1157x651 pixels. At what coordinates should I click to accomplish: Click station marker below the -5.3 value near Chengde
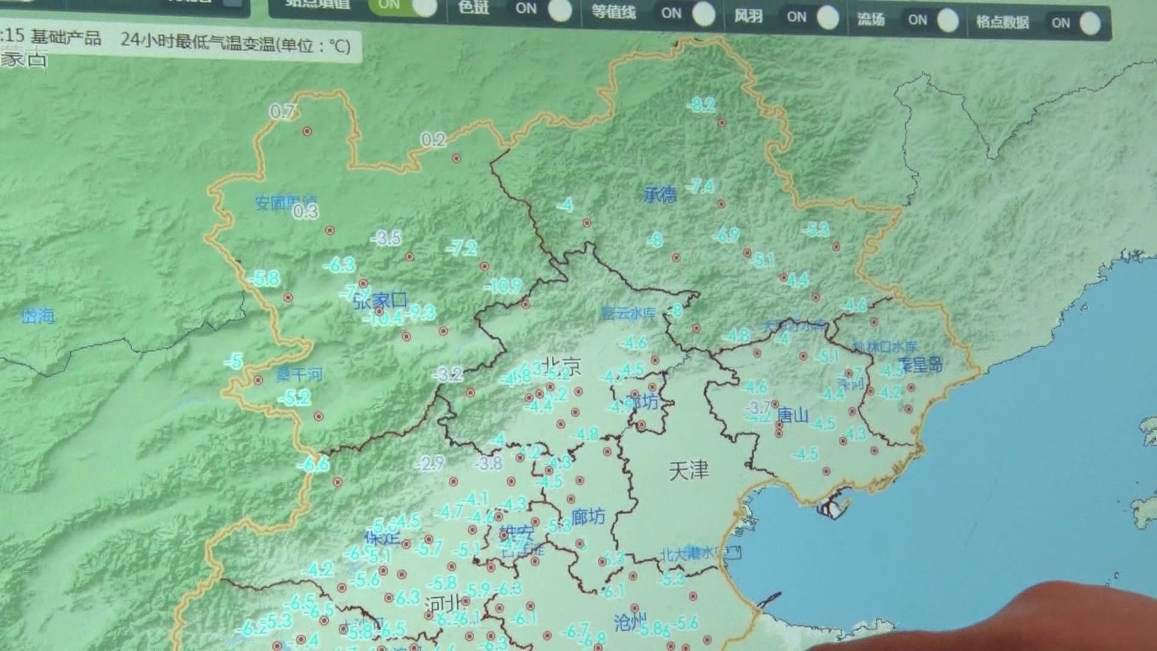point(836,247)
